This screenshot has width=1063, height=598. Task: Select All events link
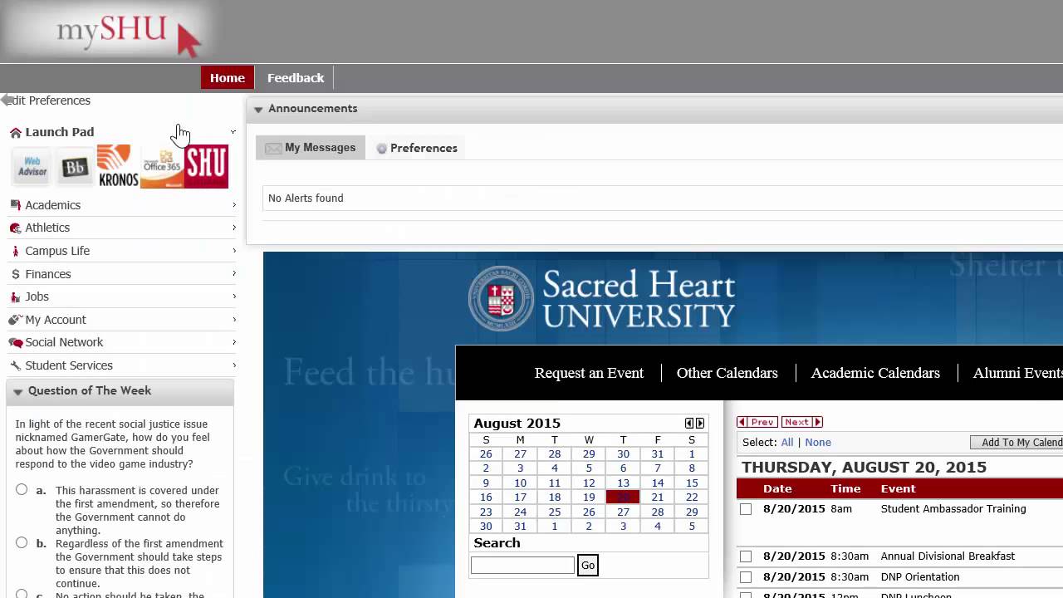pyautogui.click(x=787, y=443)
